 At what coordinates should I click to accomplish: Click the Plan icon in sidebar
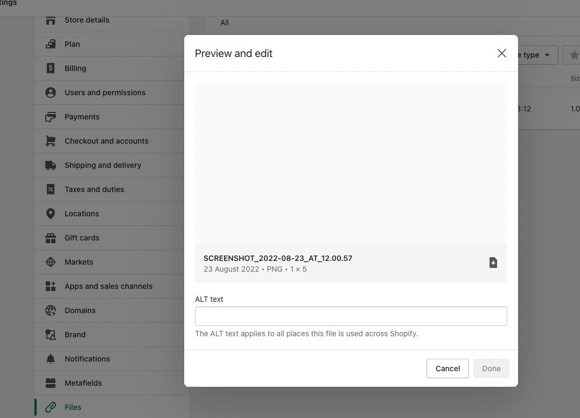50,44
